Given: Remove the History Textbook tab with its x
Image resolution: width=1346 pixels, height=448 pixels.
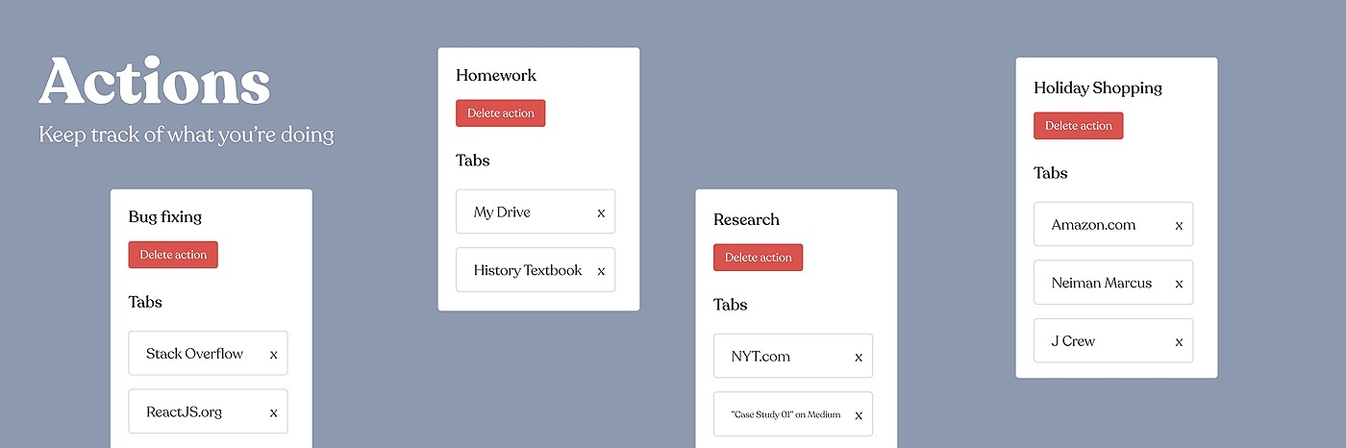Looking at the screenshot, I should click(601, 272).
